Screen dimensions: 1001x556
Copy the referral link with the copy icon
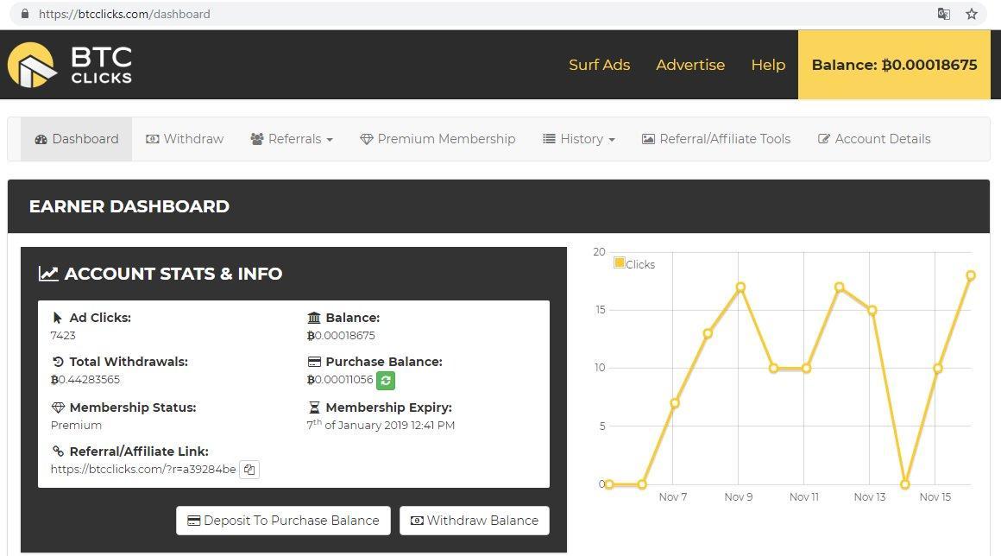point(249,469)
